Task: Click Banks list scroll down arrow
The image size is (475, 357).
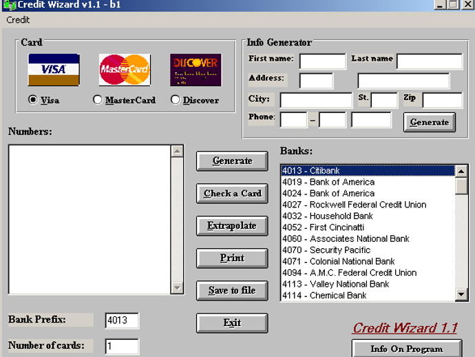Action: tap(461, 294)
